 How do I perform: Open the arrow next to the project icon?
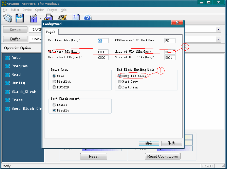click(41, 18)
